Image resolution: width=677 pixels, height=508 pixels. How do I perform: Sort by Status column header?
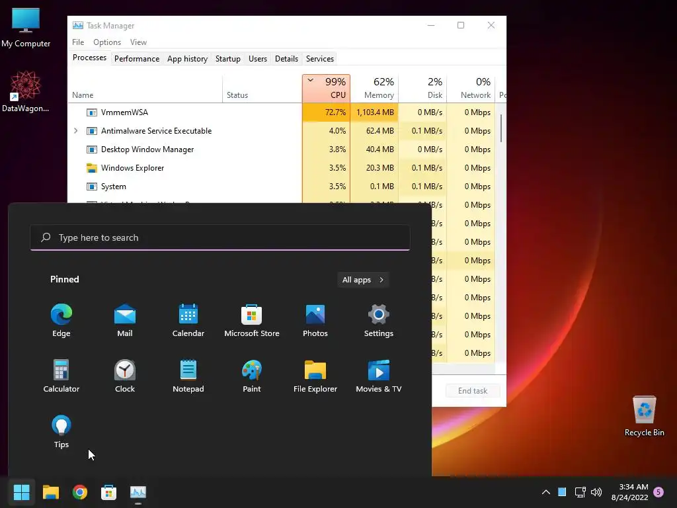pyautogui.click(x=262, y=89)
